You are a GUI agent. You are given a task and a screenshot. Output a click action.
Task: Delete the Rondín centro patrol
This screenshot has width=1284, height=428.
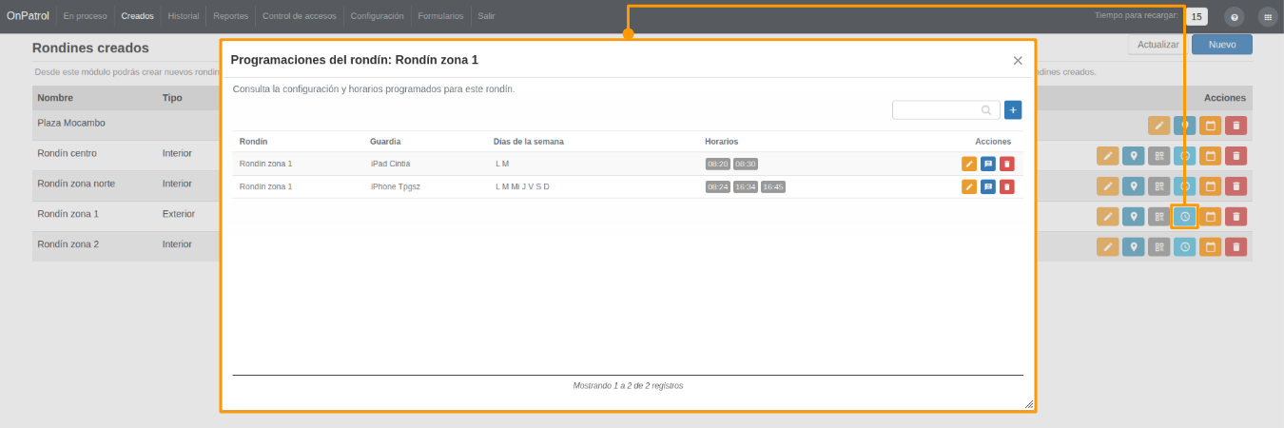1235,156
